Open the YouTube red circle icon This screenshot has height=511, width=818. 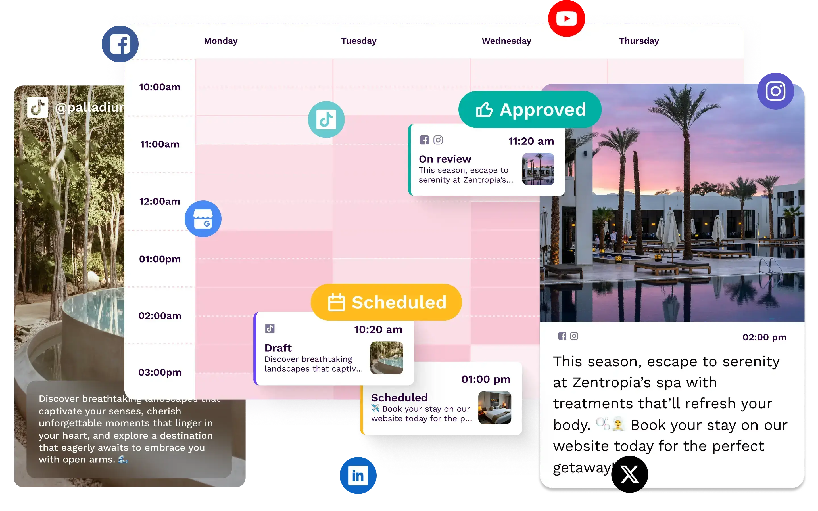tap(567, 18)
